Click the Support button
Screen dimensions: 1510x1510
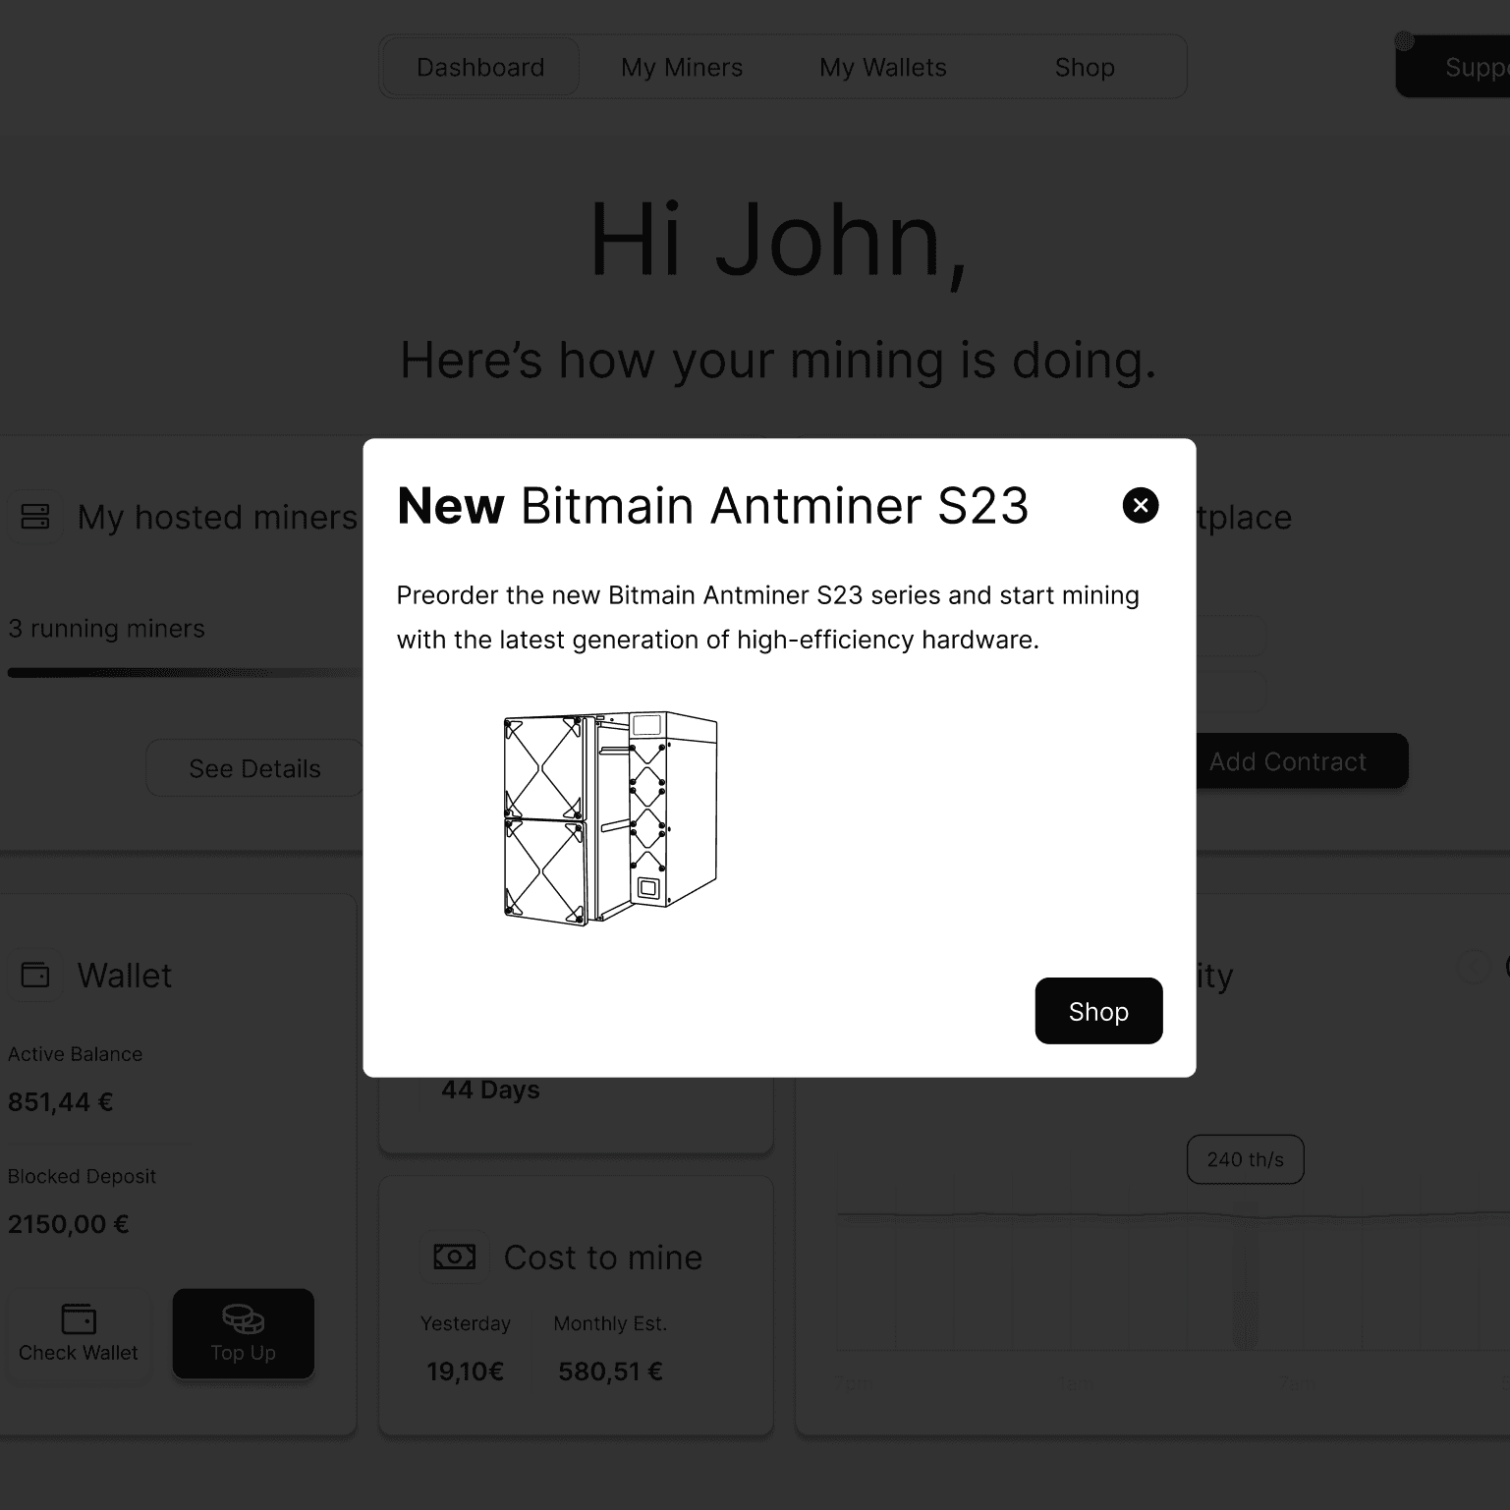1454,67
